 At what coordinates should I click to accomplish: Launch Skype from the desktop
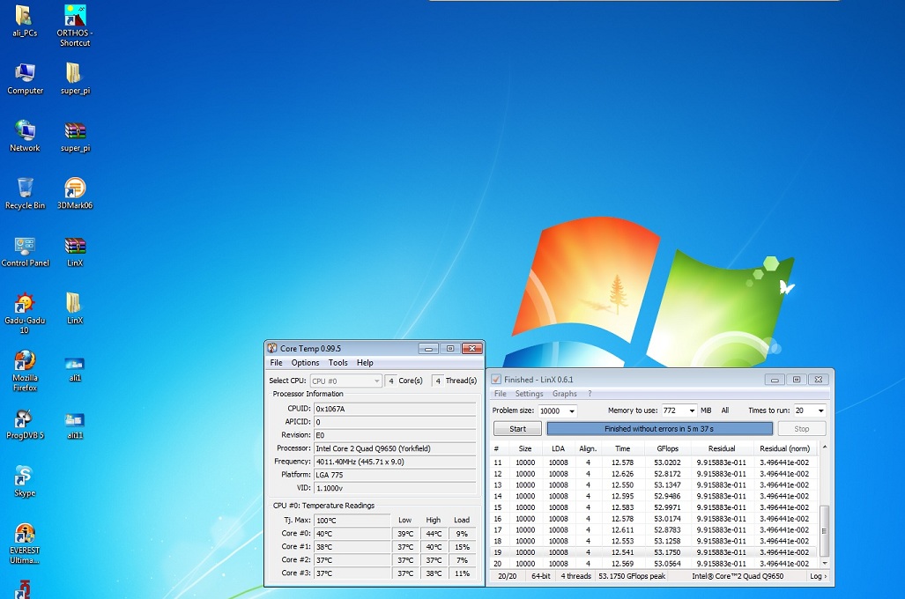coord(25,481)
